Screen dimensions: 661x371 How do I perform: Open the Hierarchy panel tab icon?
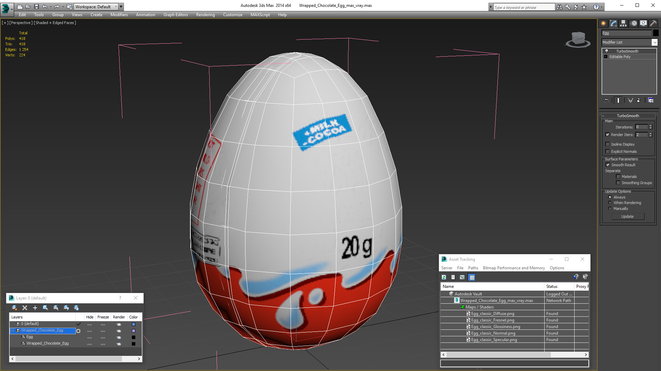[623, 23]
